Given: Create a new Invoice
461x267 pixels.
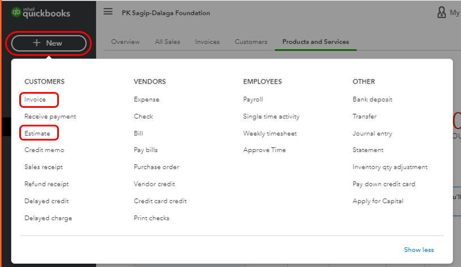Looking at the screenshot, I should click(35, 99).
